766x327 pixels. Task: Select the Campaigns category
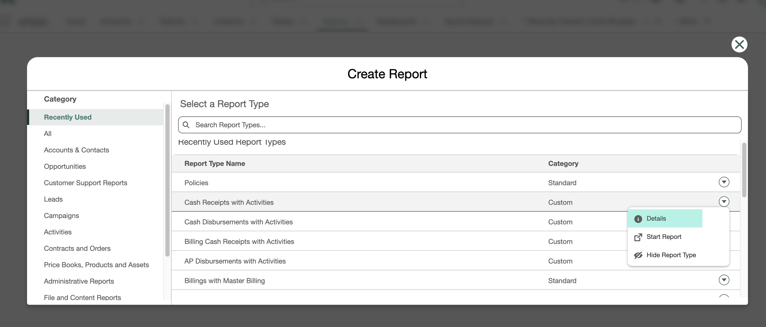coord(95,216)
